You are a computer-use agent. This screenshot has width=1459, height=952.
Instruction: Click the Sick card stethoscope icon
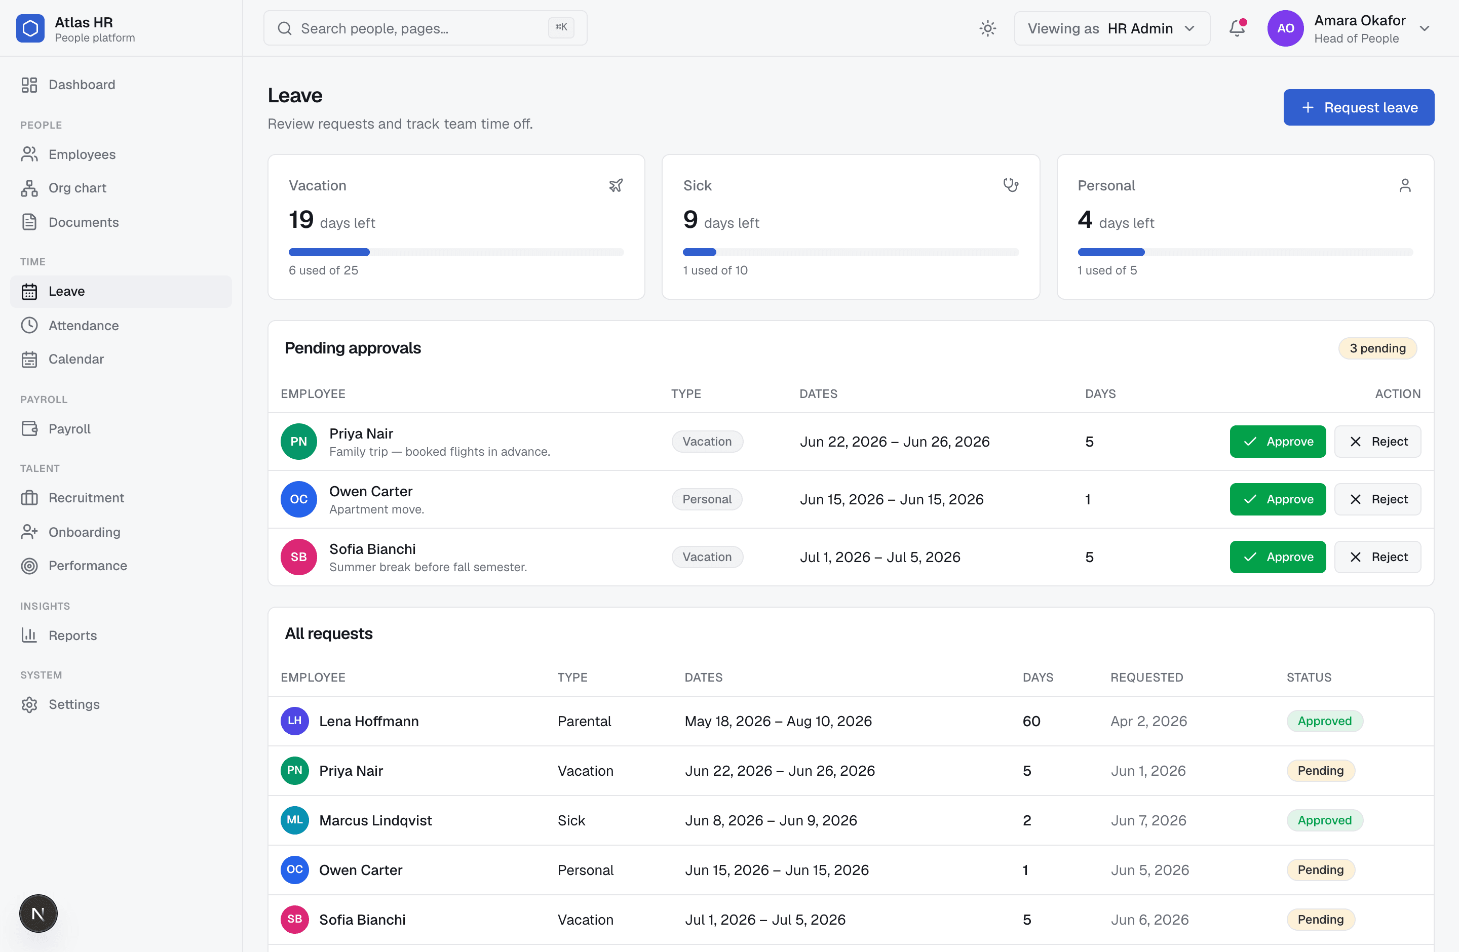(1010, 185)
